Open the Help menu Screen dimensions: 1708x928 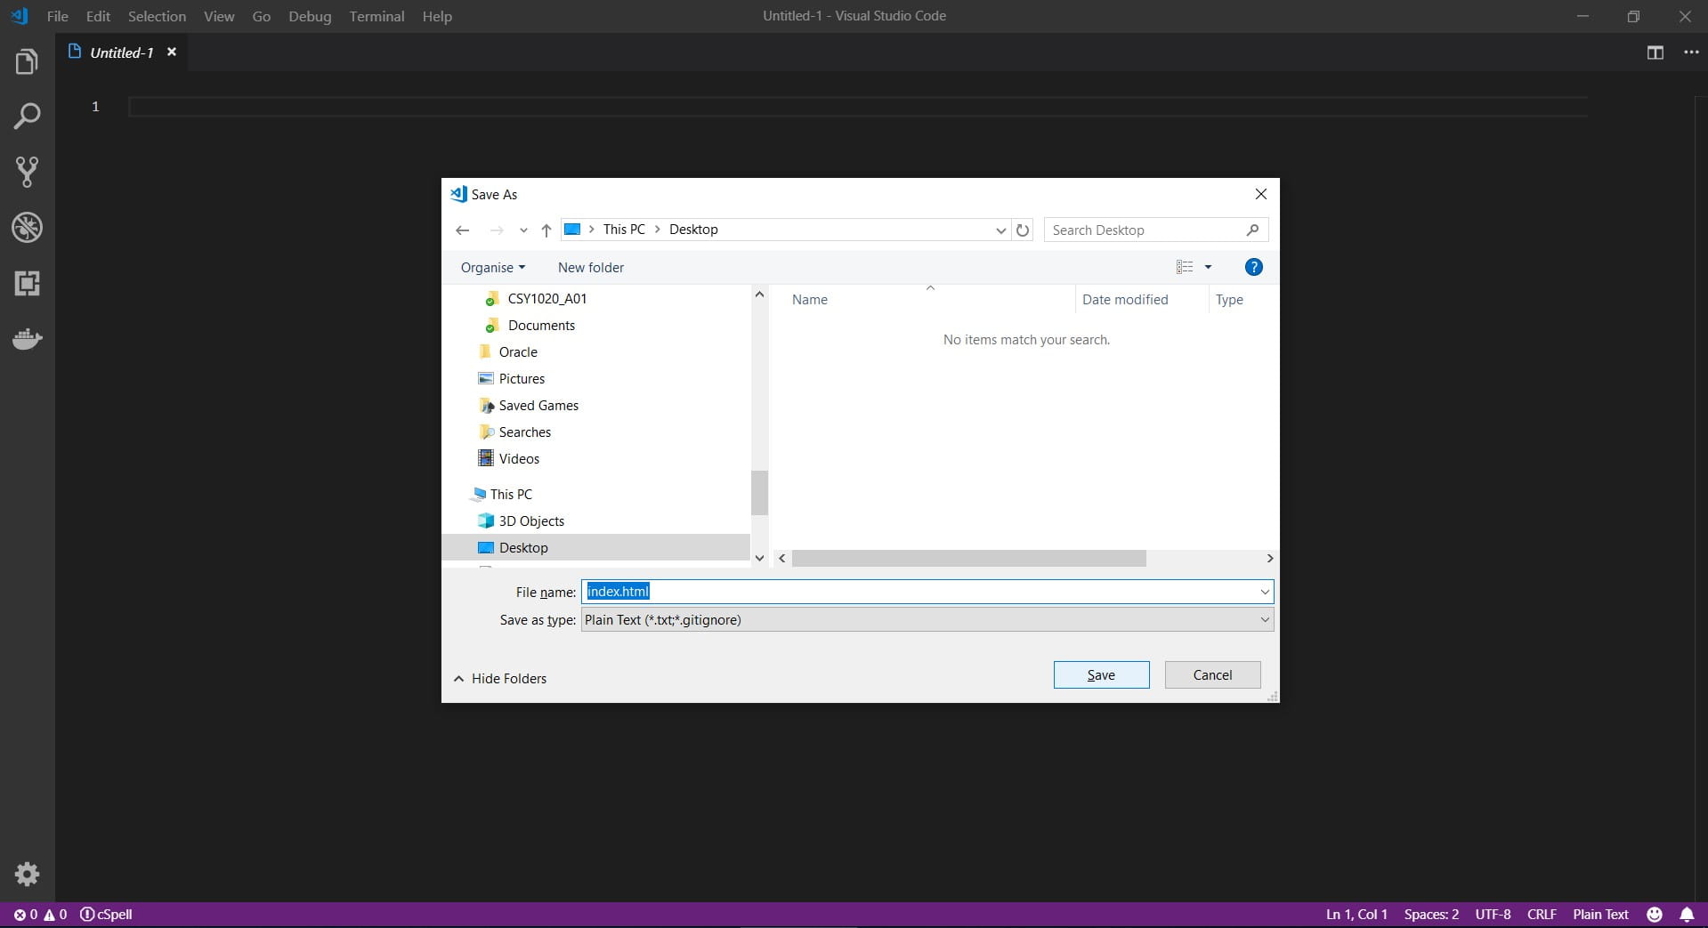(x=437, y=16)
